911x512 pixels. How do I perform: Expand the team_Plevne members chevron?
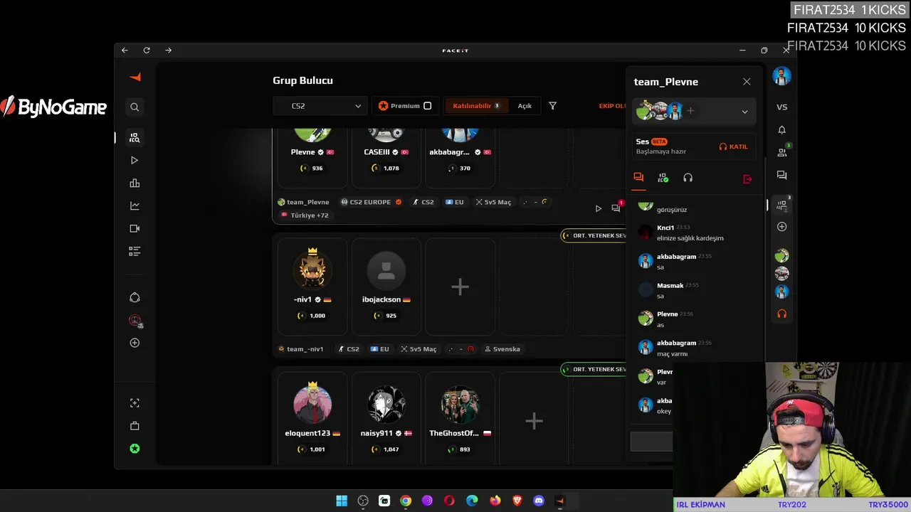744,112
